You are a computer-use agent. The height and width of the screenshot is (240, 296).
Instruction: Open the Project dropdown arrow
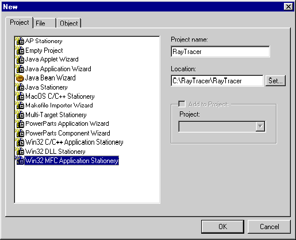260,126
